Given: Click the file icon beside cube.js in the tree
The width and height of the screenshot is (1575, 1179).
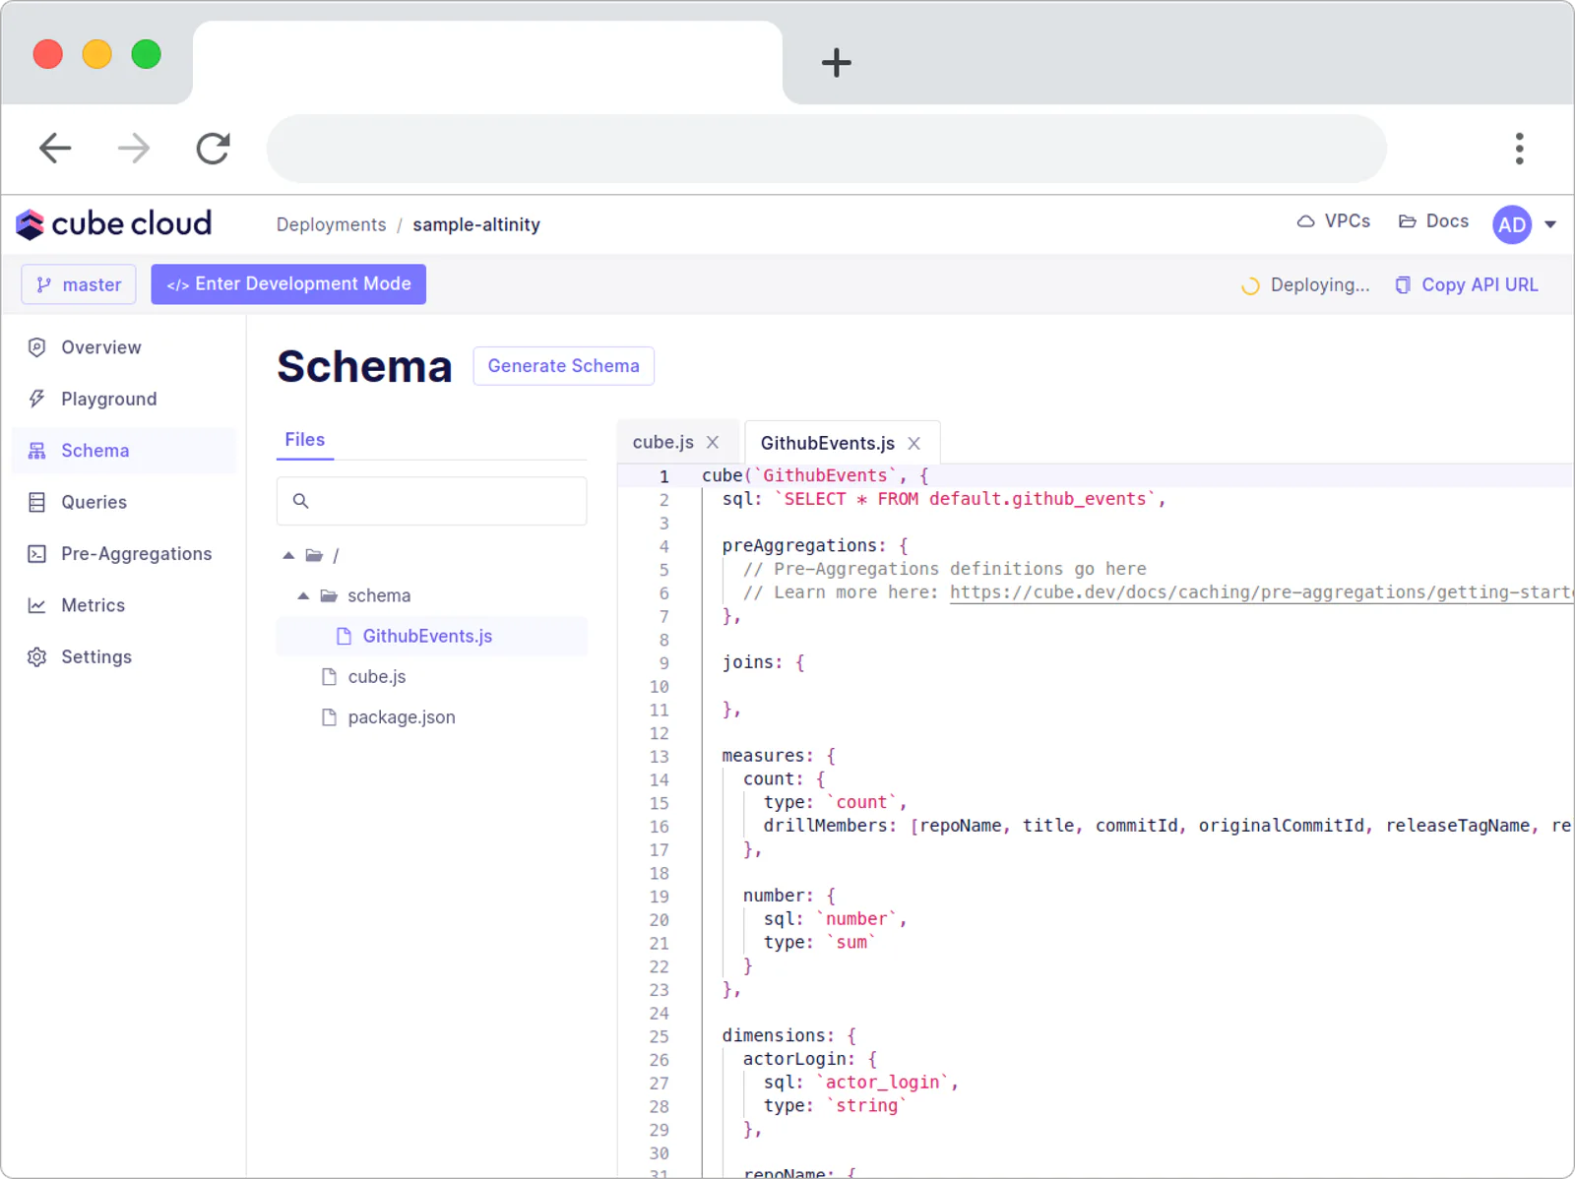Looking at the screenshot, I should click(329, 676).
